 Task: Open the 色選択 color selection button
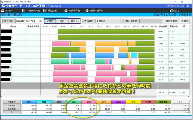tap(185, 21)
